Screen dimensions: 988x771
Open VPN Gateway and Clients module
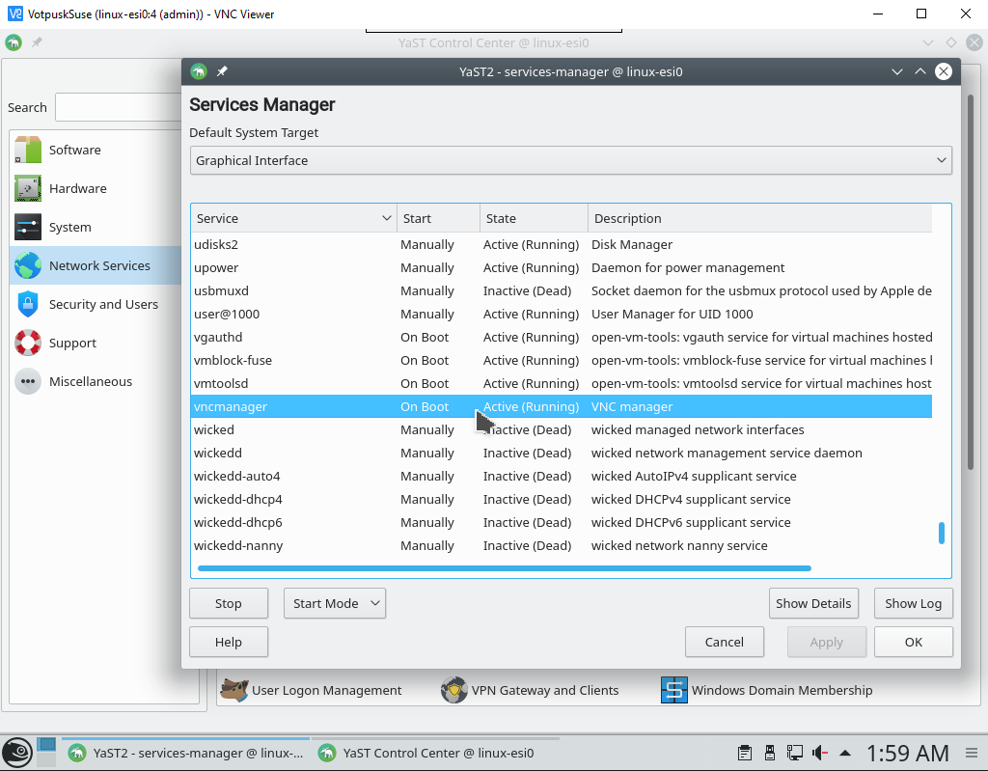(x=530, y=690)
